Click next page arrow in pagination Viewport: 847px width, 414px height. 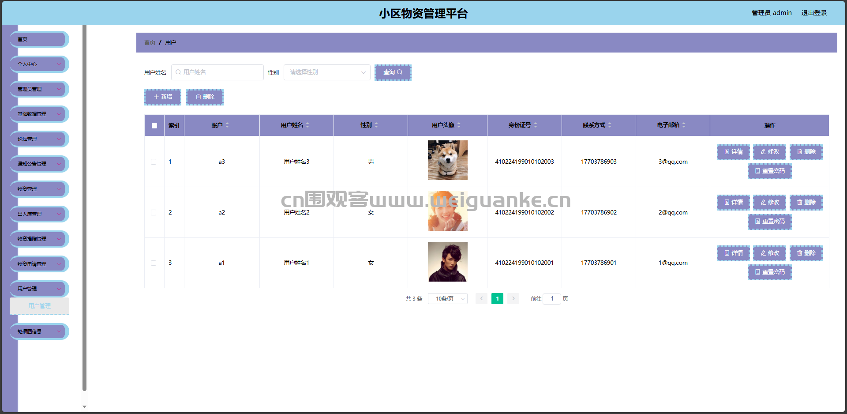click(x=513, y=299)
